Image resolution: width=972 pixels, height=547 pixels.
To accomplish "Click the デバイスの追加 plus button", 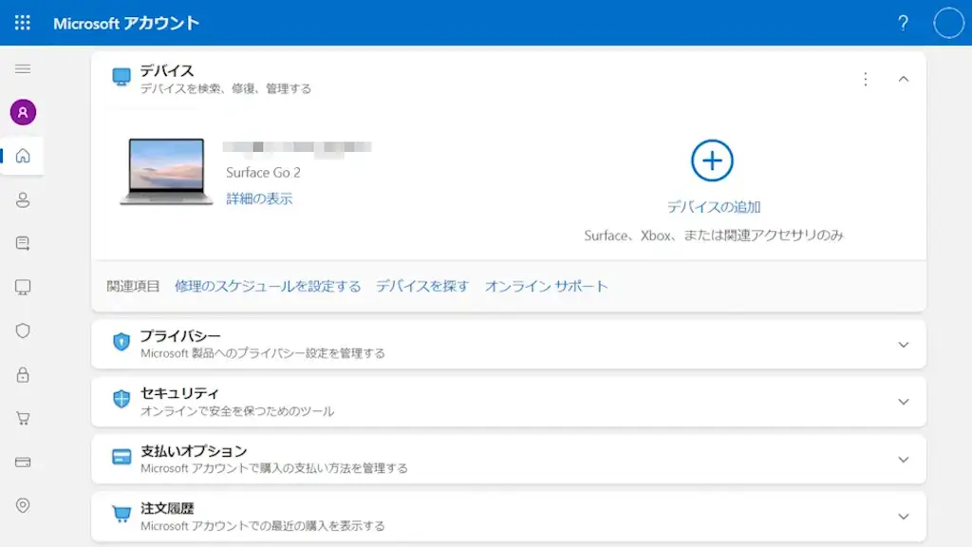I will 712,161.
